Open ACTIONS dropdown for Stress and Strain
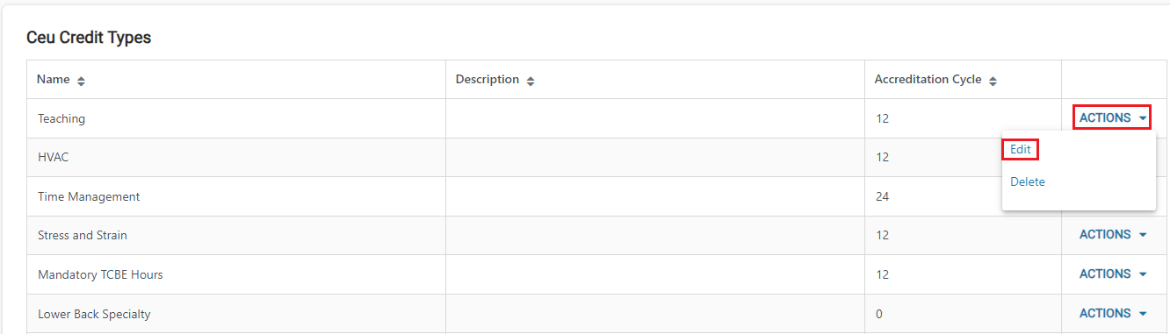This screenshot has height=334, width=1170. pos(1113,235)
